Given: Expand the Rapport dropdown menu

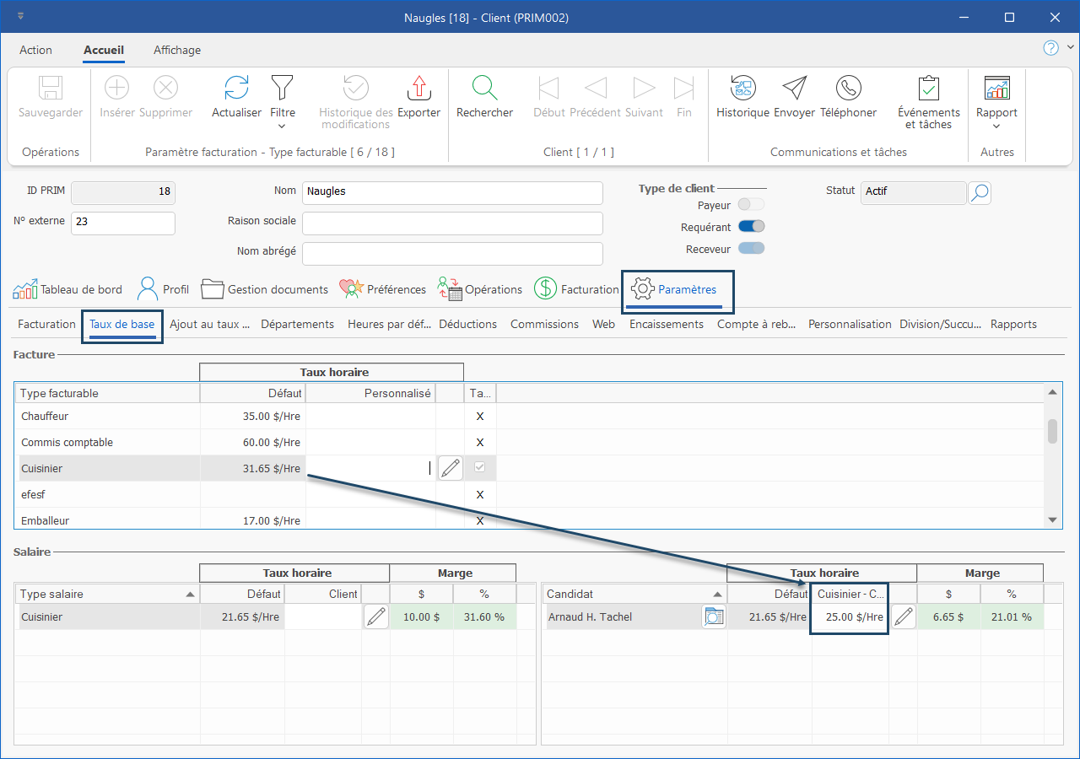Looking at the screenshot, I should pos(996,126).
